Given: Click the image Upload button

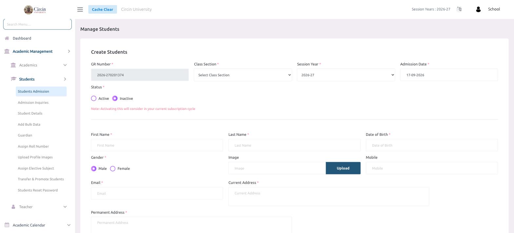Looking at the screenshot, I should pyautogui.click(x=343, y=168).
